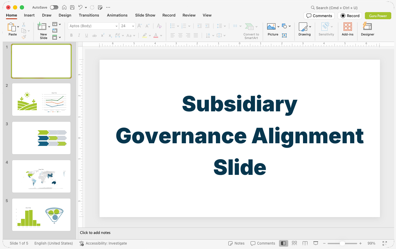Viewport: 396px width, 249px height.
Task: Toggle Bold formatting
Action: pos(71,35)
